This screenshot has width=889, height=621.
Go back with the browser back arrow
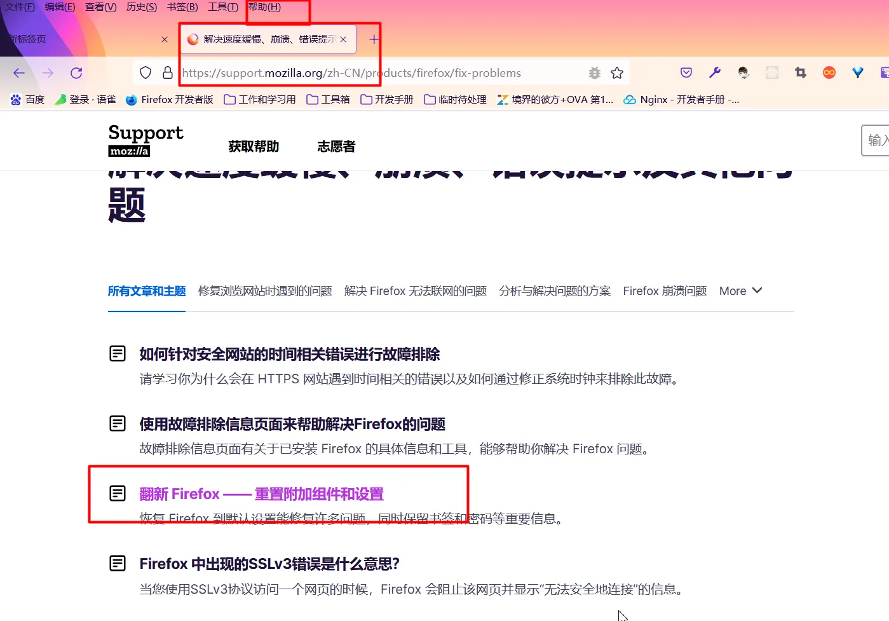(x=19, y=73)
